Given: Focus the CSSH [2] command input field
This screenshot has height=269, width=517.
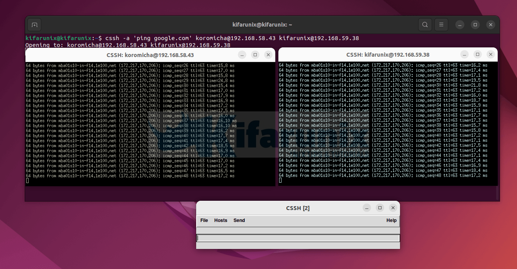Looking at the screenshot, I should [298, 238].
